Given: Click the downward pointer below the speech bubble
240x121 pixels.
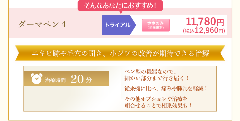Looking at the screenshot, I should click(x=121, y=13).
